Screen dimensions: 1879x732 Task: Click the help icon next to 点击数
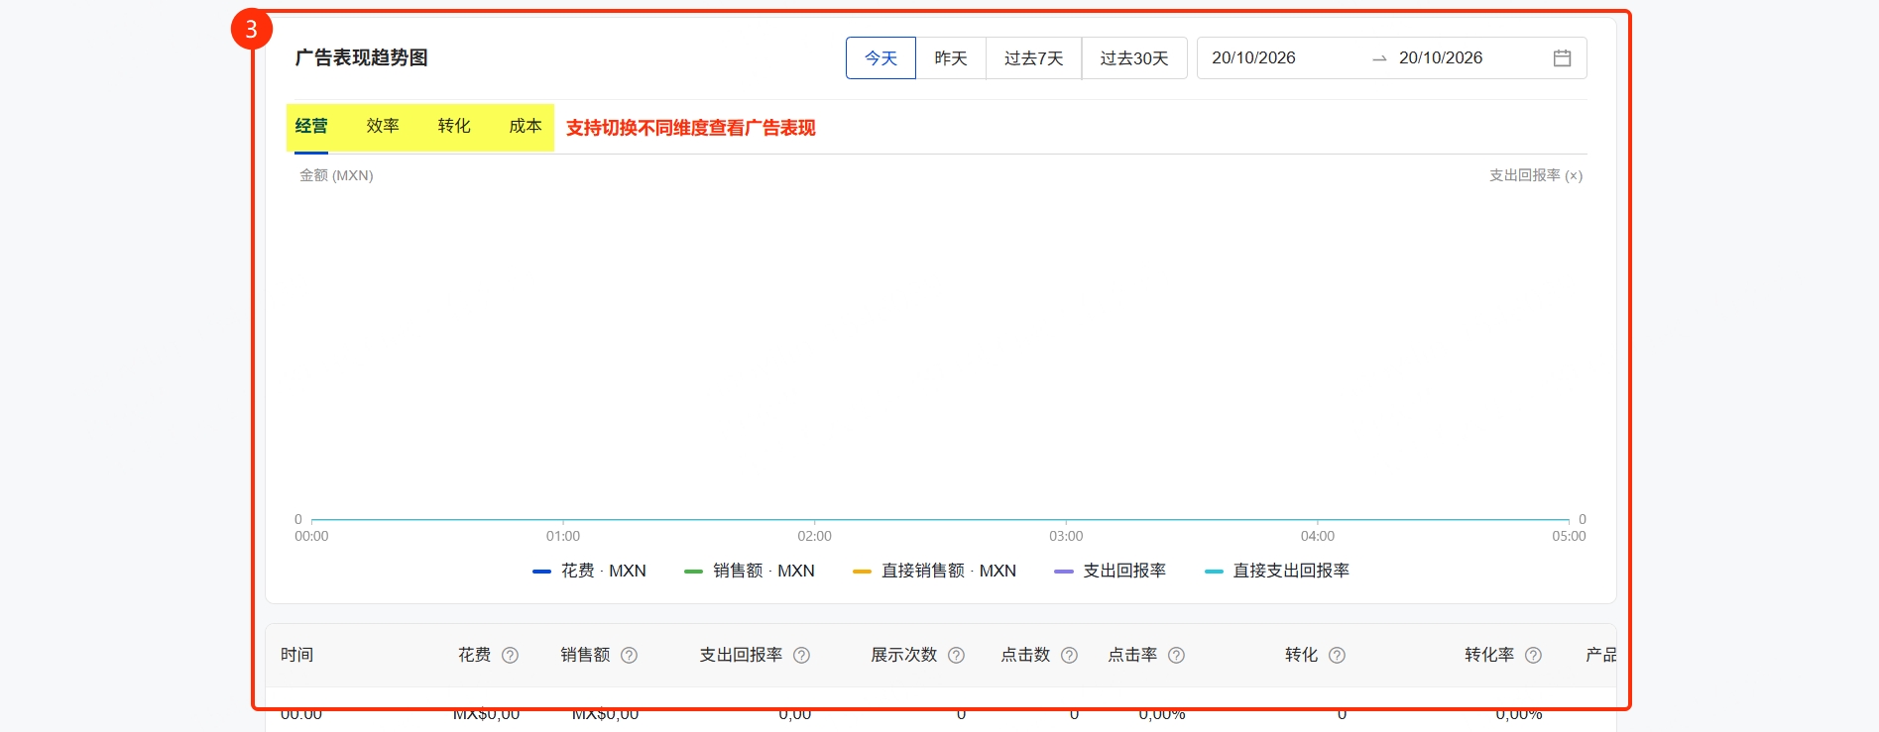[1069, 655]
